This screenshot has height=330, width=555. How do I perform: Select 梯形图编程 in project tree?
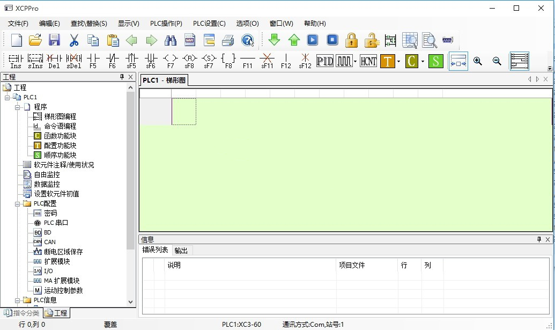60,116
